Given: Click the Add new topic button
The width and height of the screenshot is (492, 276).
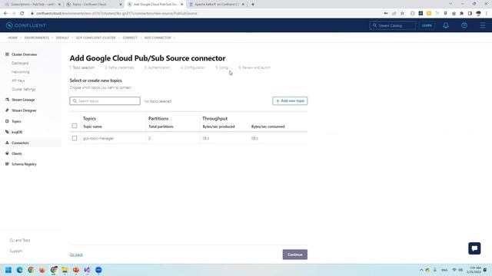Looking at the screenshot, I should tap(290, 100).
